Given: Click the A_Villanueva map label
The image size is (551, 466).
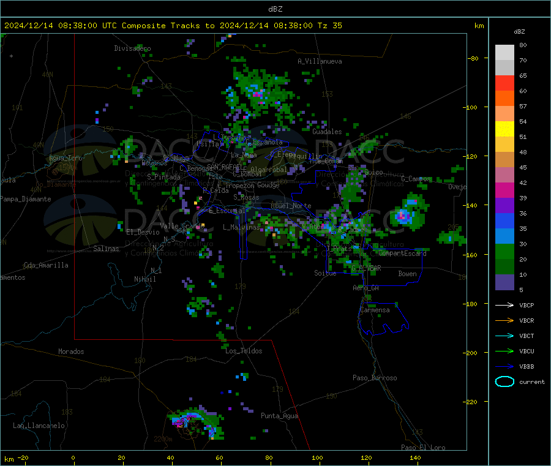Looking at the screenshot, I should coord(320,61).
